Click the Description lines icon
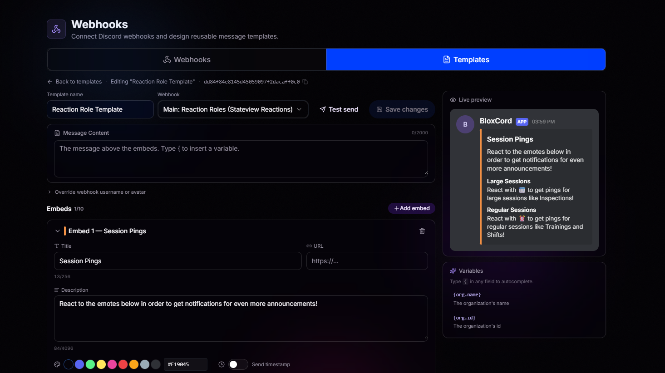This screenshot has height=373, width=665. tap(57, 290)
